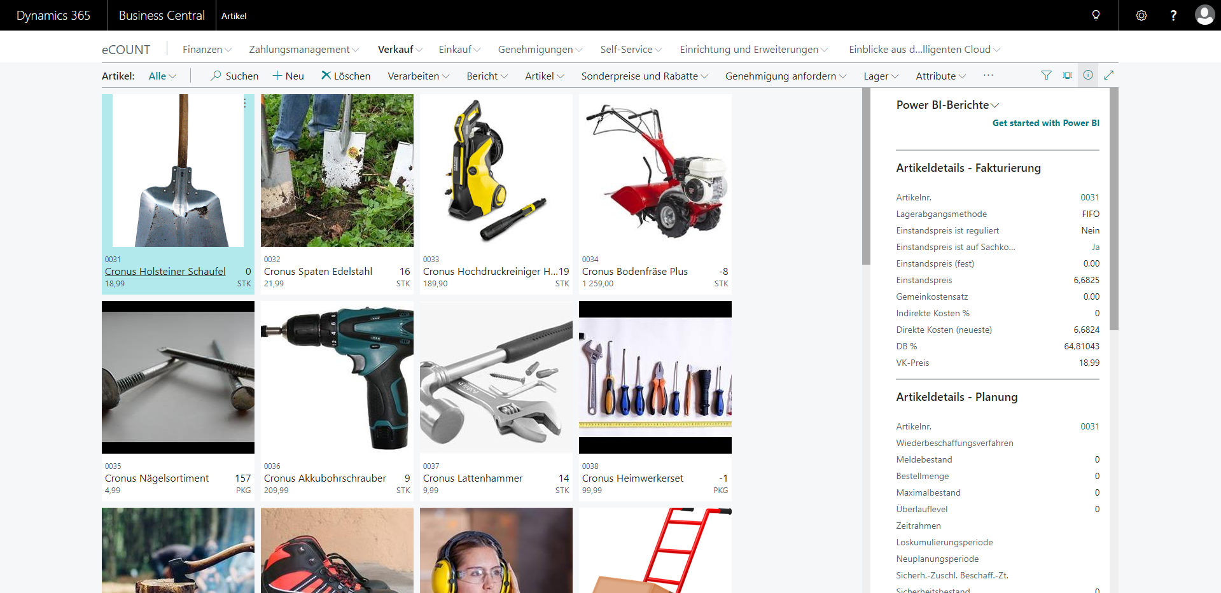This screenshot has width=1221, height=593.
Task: Open Genehmigung anfordern menu
Action: tap(786, 76)
